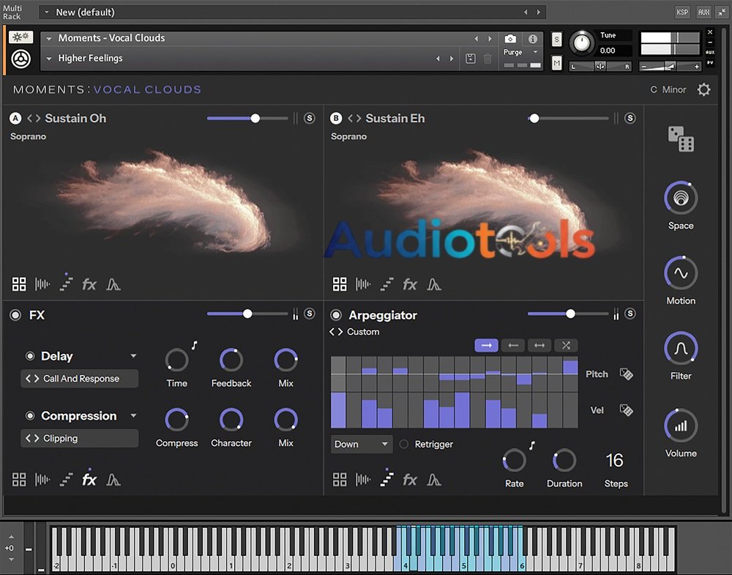Open layer A grid browser icon
The width and height of the screenshot is (732, 575).
[19, 284]
